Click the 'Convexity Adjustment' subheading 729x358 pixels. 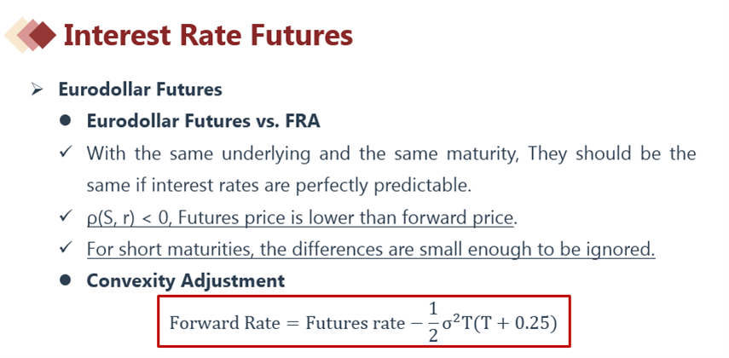[x=185, y=280]
